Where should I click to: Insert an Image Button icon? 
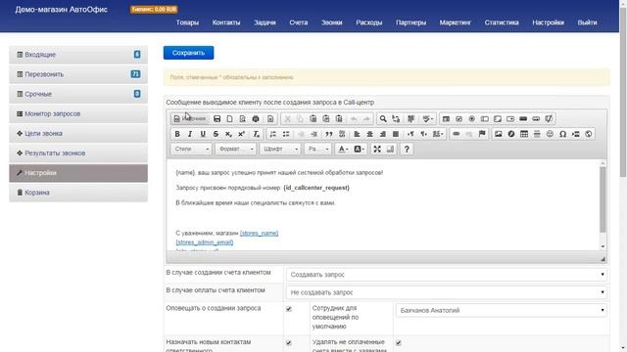pyautogui.click(x=536, y=119)
